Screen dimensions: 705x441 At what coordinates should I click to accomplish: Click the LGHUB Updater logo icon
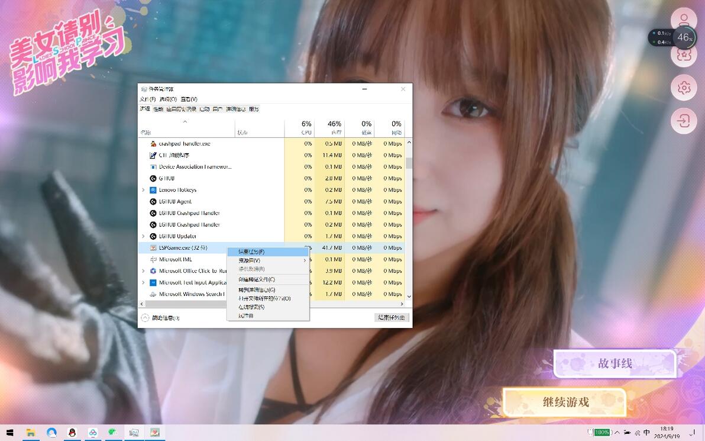tap(153, 236)
